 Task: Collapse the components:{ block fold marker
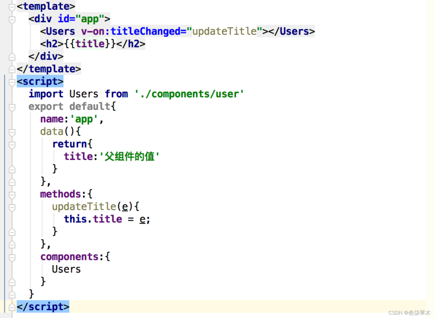tap(12, 258)
